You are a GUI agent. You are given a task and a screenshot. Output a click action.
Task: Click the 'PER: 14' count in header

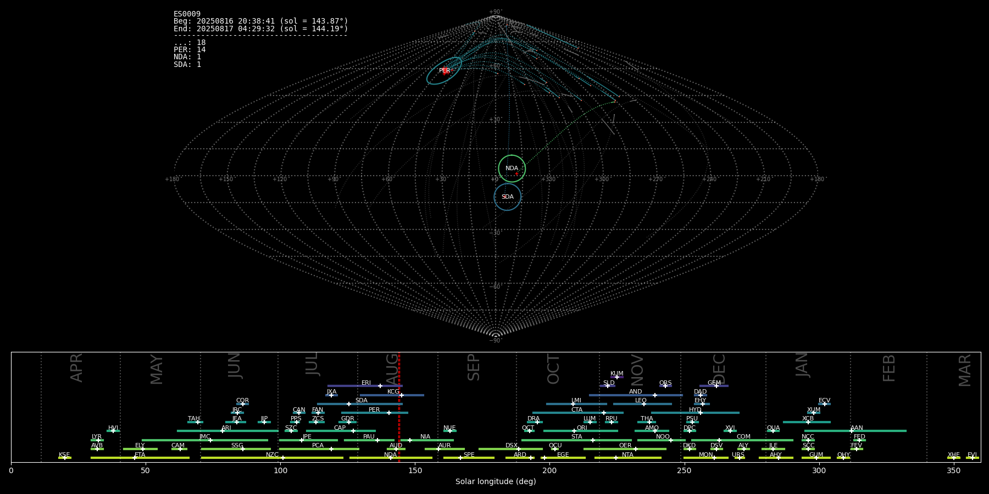(190, 50)
